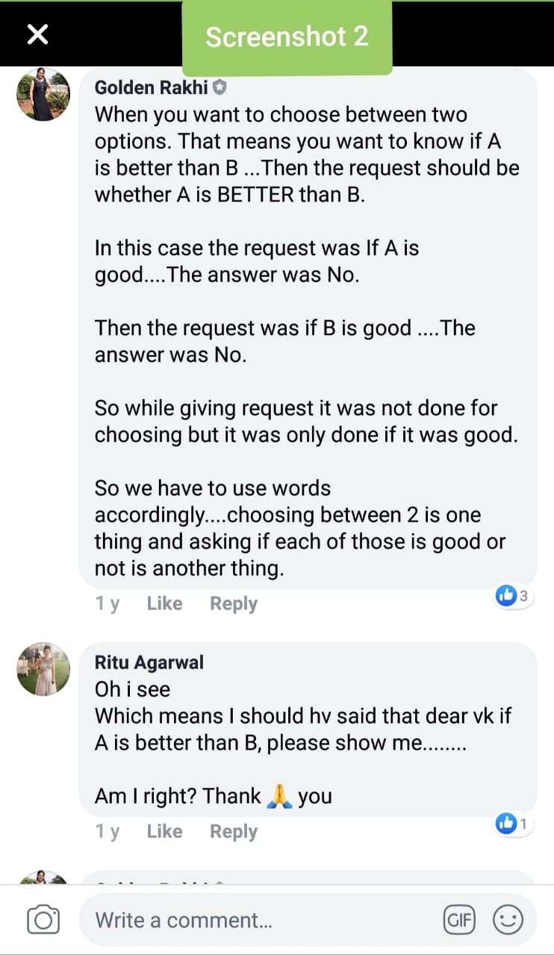Open the partially visible avatar at bottom
The image size is (554, 955).
(43, 877)
